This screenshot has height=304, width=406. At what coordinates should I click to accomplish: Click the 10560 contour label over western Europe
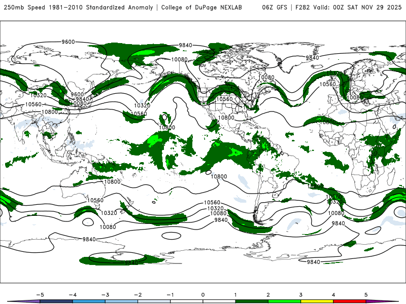327,84
